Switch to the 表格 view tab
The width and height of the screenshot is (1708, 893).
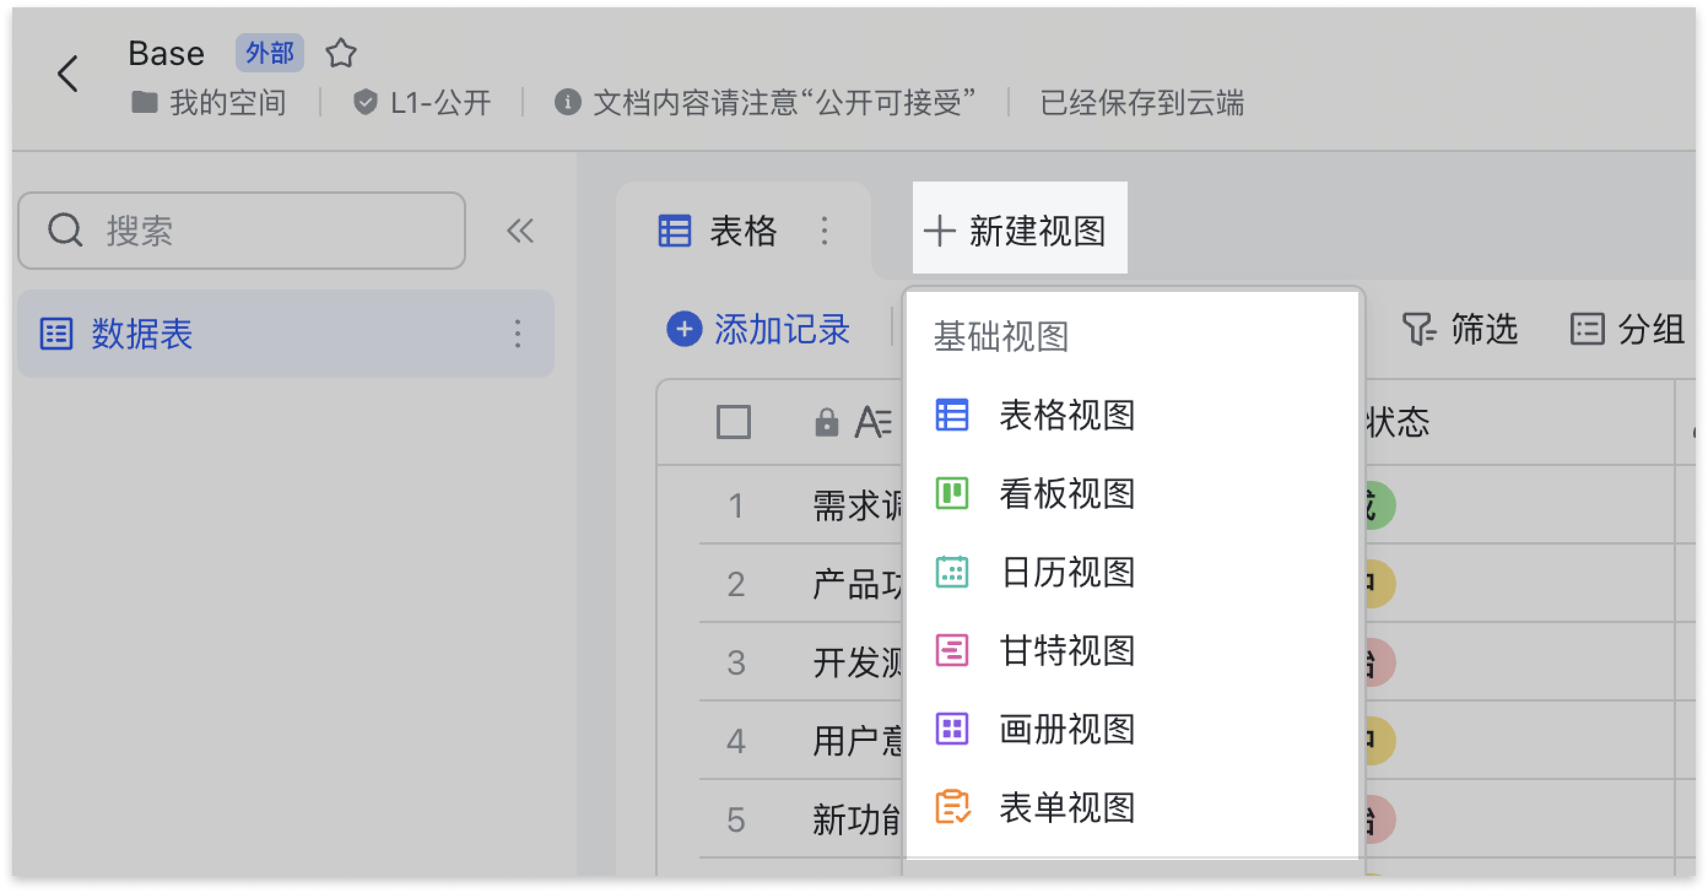coord(742,231)
